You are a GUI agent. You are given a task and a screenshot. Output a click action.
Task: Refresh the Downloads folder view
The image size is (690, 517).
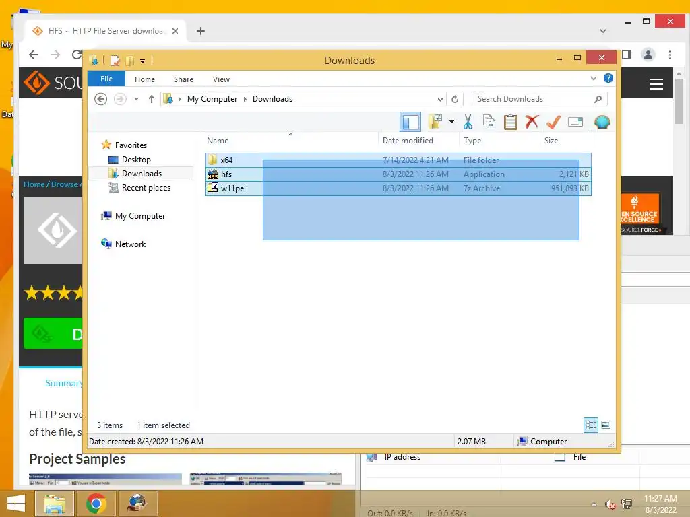(455, 99)
